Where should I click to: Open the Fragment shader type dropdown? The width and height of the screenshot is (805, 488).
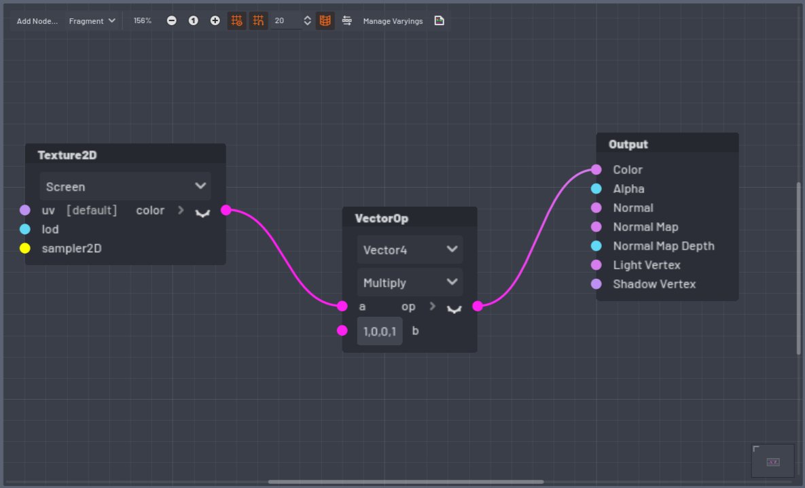click(92, 21)
